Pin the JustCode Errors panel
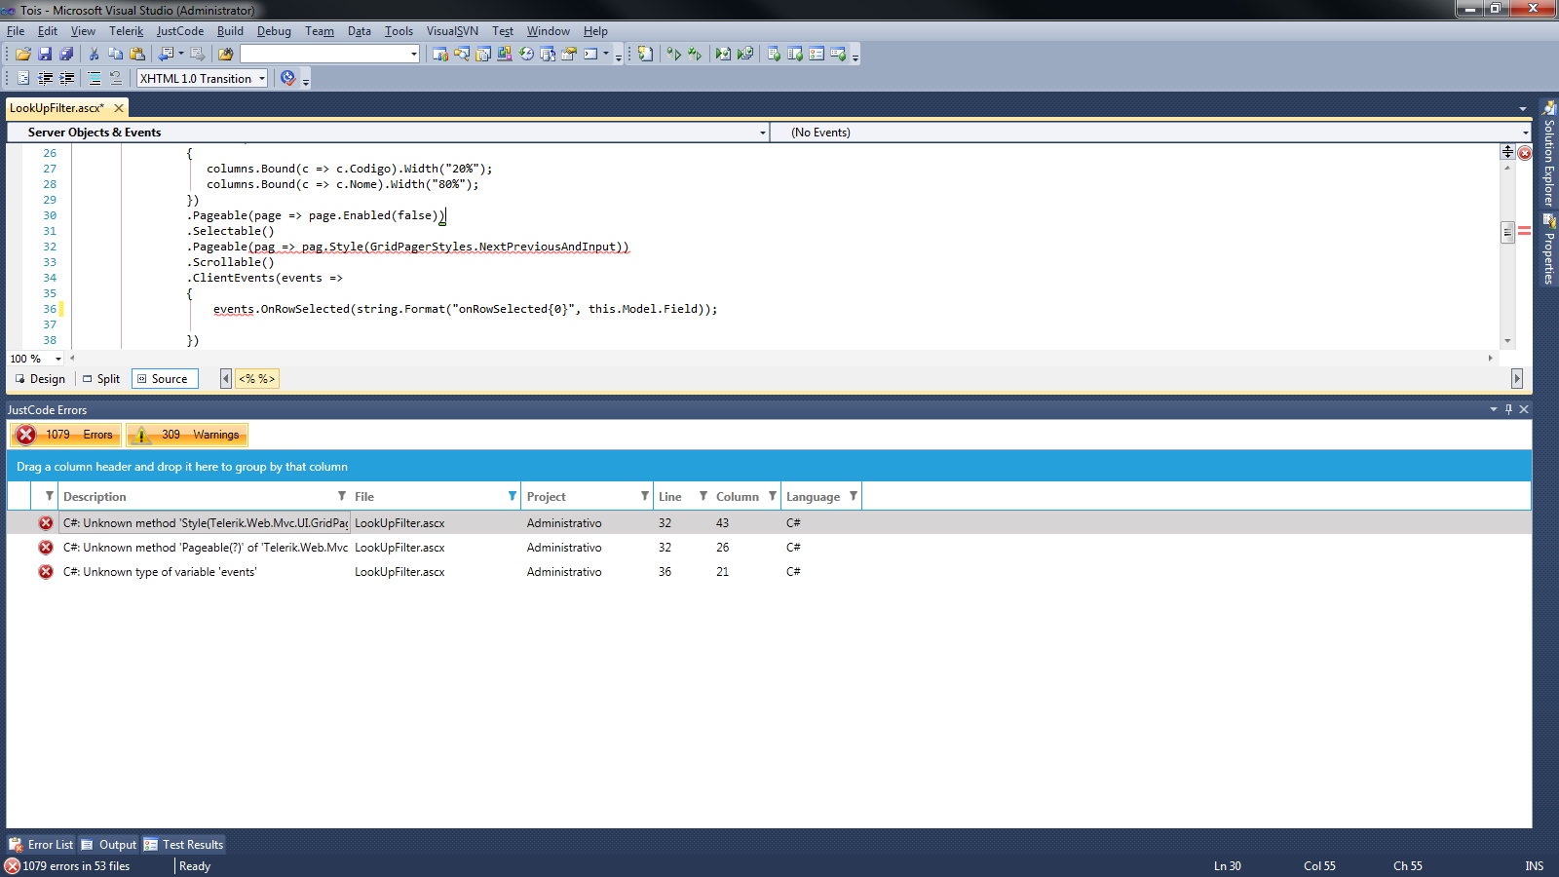 1508,409
